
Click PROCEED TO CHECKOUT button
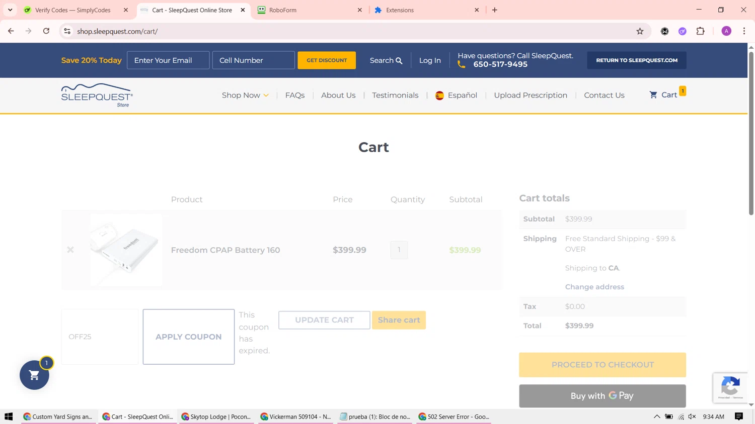(x=602, y=365)
